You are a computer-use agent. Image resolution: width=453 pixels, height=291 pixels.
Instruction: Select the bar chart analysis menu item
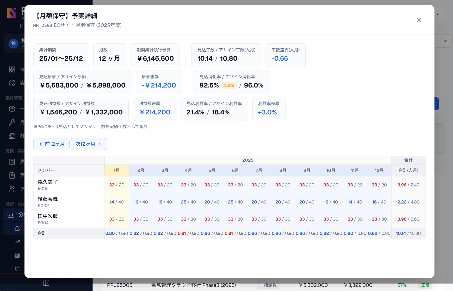pyautogui.click(x=14, y=215)
